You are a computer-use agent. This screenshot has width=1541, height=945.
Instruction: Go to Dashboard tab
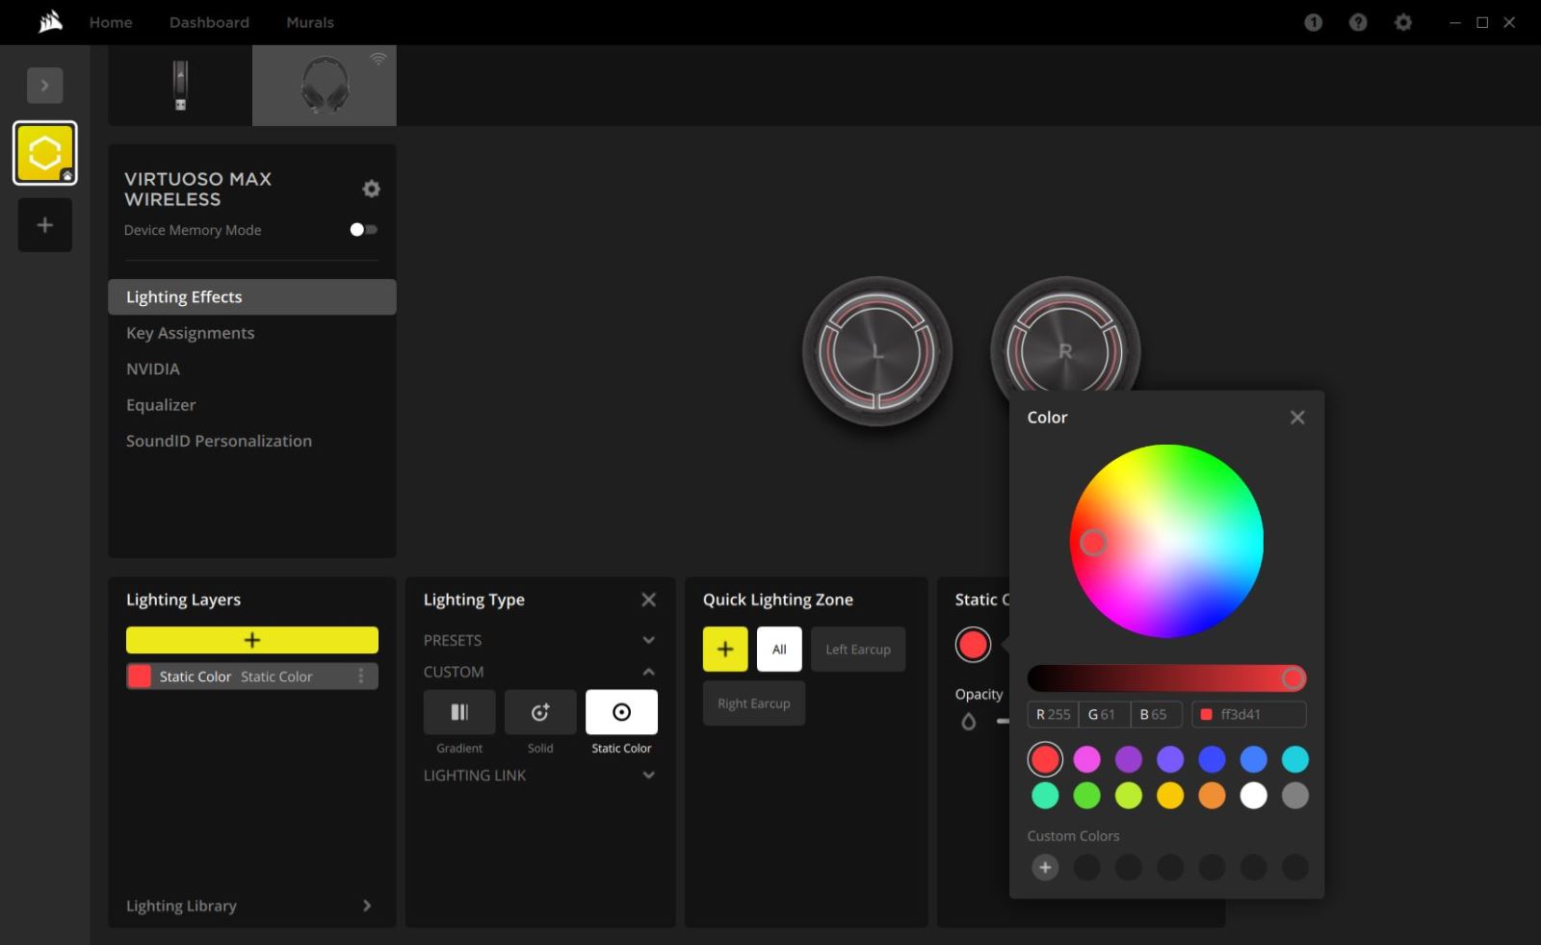click(209, 22)
